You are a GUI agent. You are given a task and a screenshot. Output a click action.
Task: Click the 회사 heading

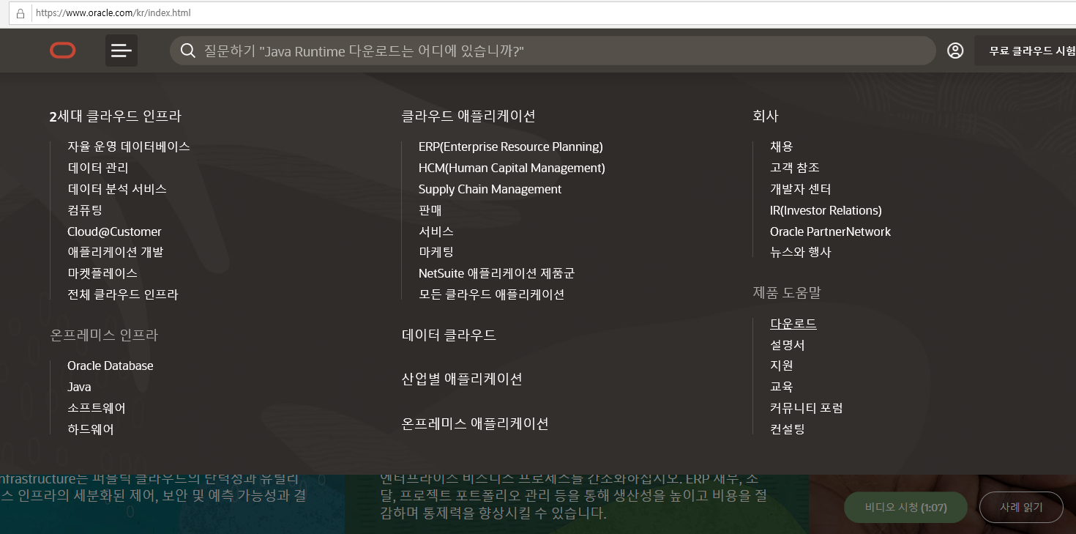766,116
